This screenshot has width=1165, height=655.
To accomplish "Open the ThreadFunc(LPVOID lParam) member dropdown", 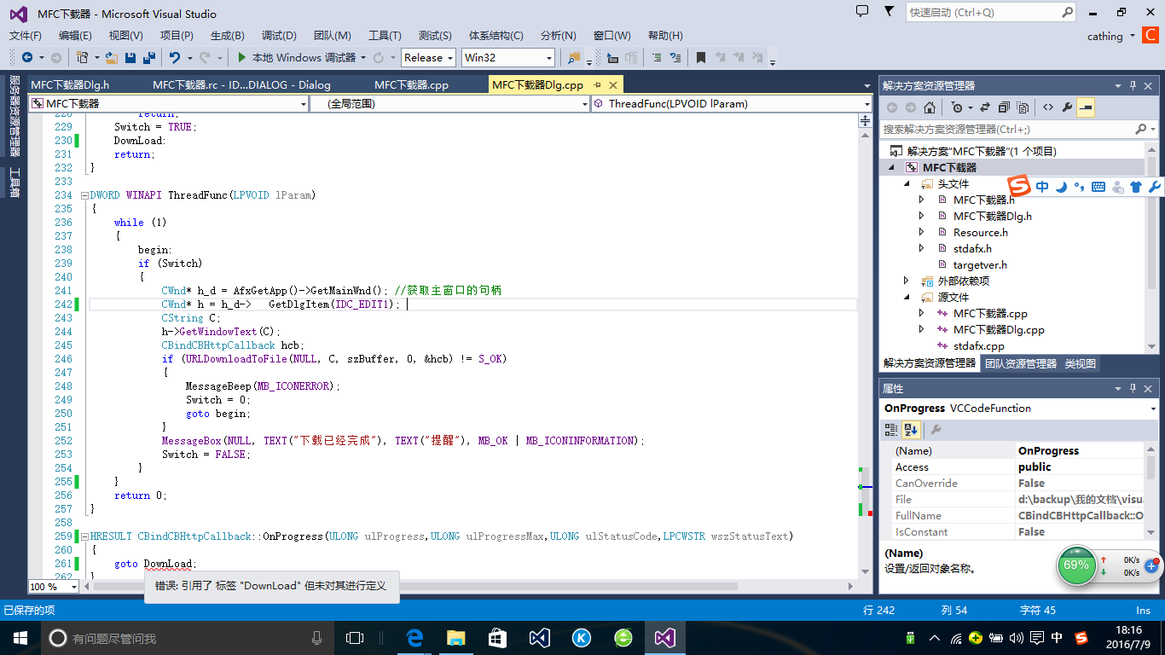I will click(731, 103).
